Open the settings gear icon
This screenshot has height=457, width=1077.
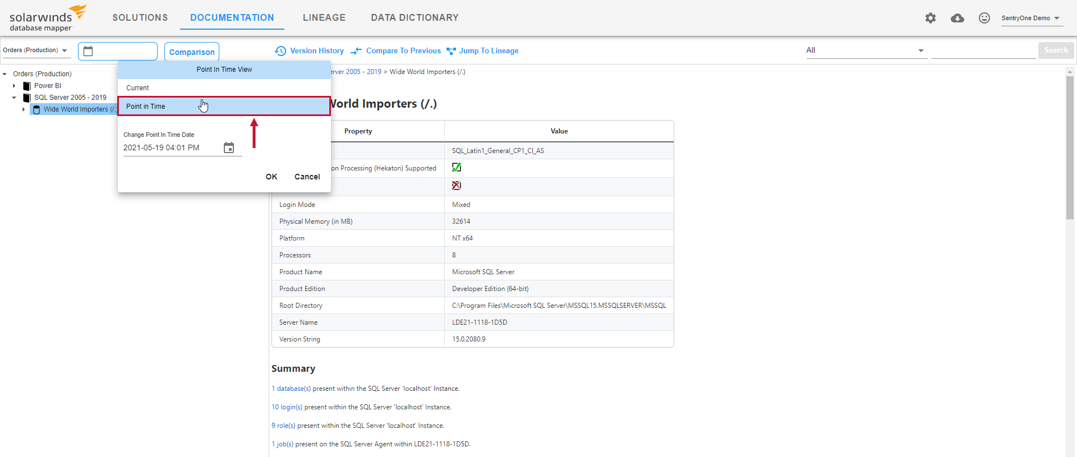tap(931, 18)
